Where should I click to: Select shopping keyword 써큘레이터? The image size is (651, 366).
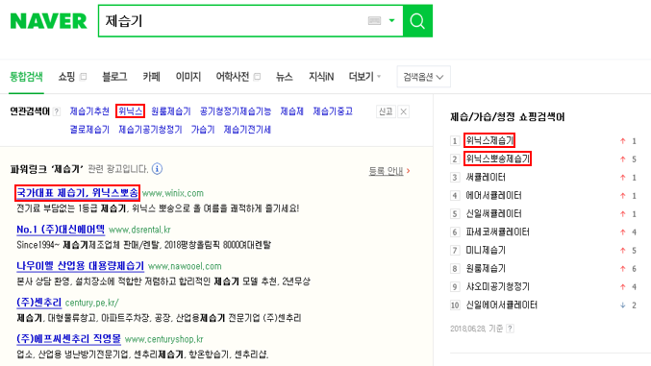click(486, 177)
